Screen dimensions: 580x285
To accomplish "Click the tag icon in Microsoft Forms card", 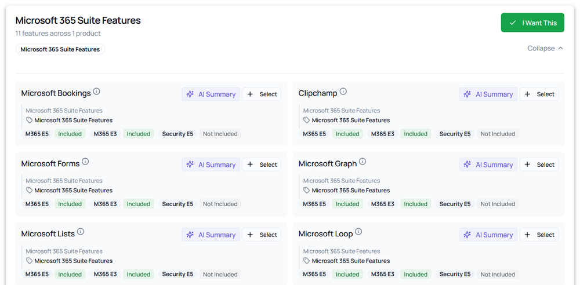I will coord(29,191).
